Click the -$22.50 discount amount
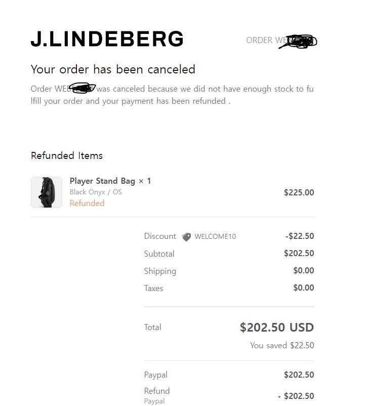This screenshot has height=406, width=372. point(300,236)
